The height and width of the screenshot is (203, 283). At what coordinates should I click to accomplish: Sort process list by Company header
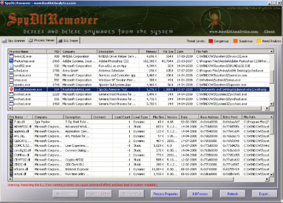[79, 51]
